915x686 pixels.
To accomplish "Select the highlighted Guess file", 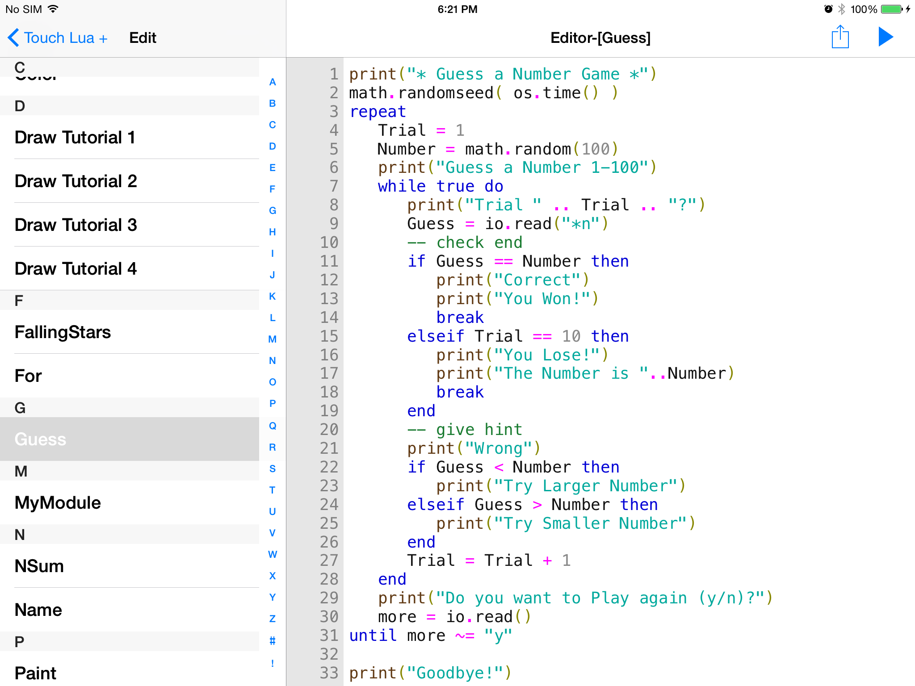I will click(40, 439).
